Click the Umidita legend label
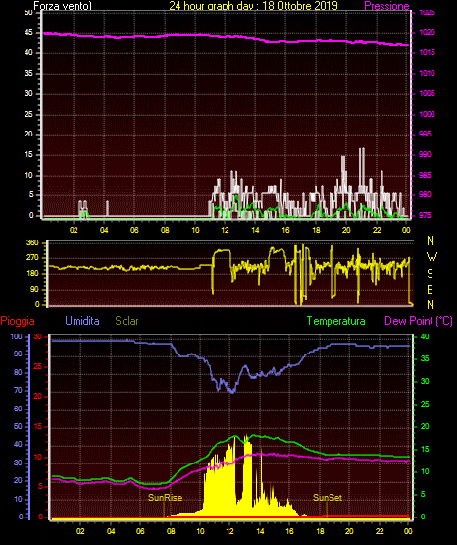The width and height of the screenshot is (457, 545). point(82,321)
